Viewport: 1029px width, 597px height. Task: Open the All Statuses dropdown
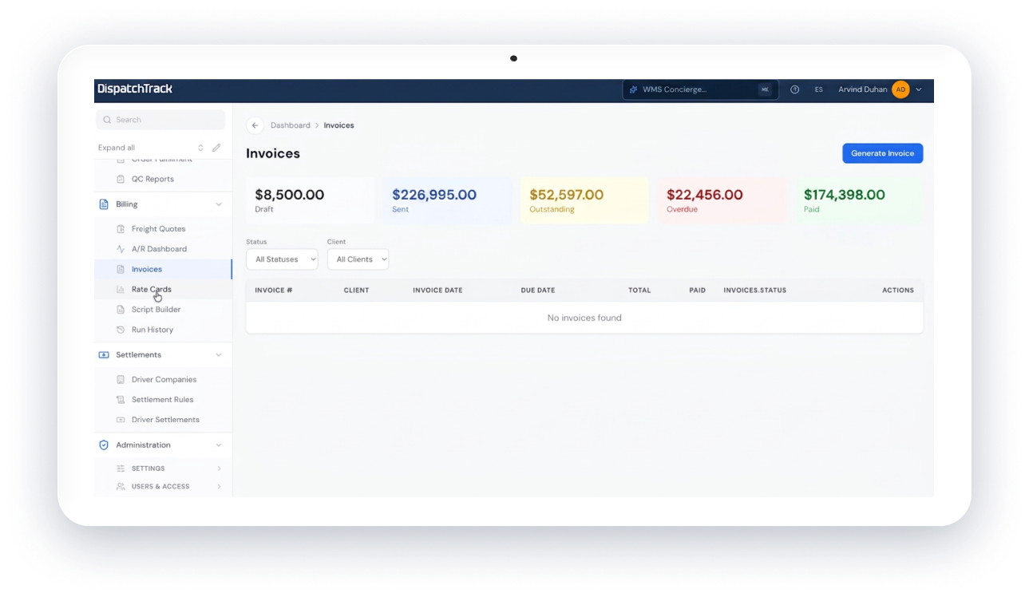[x=282, y=259]
